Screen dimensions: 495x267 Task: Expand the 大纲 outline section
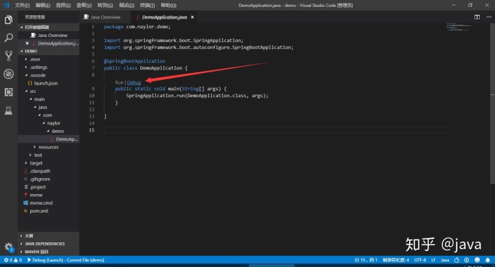(x=48, y=236)
